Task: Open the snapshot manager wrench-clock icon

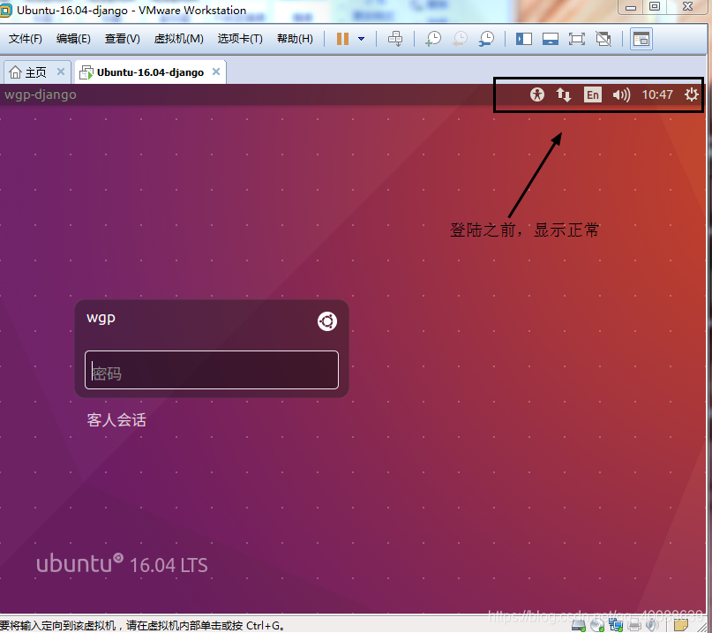Action: pyautogui.click(x=486, y=39)
